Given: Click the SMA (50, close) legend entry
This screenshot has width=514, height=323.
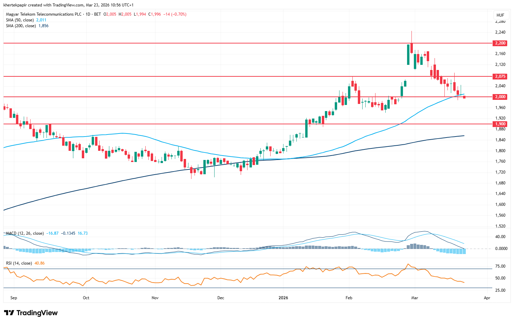Looking at the screenshot, I should pyautogui.click(x=20, y=20).
